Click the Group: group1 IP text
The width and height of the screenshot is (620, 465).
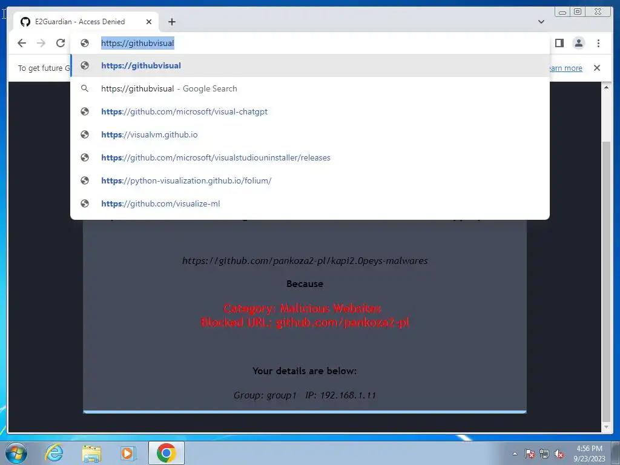pos(305,395)
